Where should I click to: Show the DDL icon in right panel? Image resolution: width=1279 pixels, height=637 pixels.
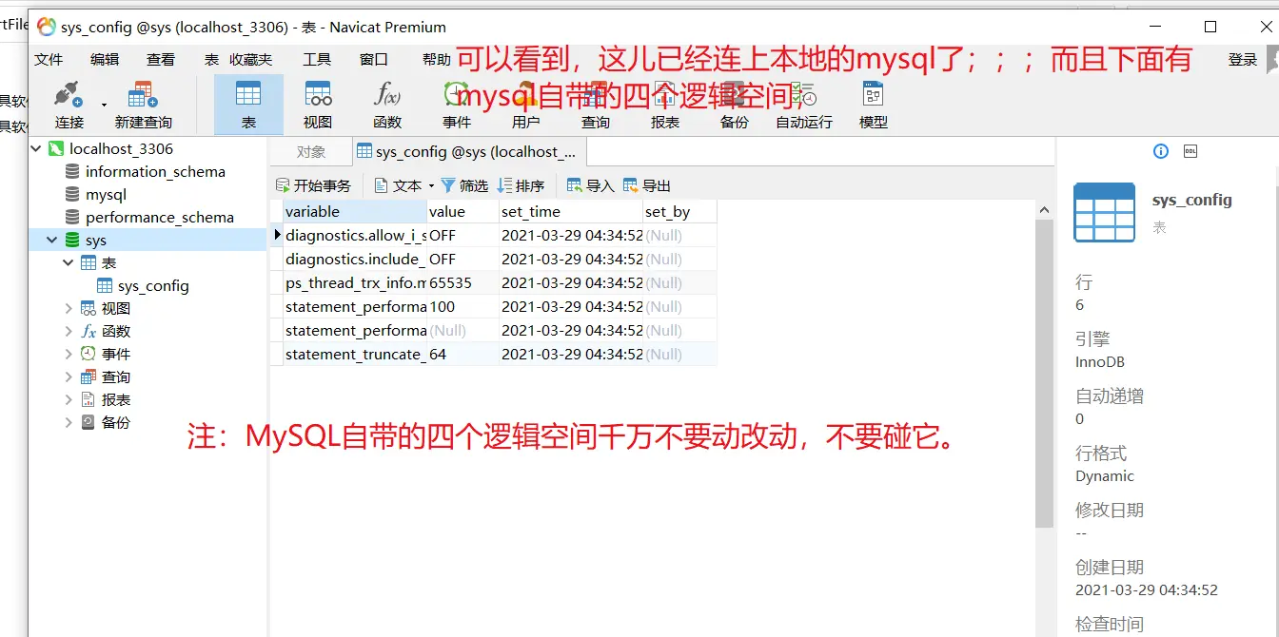click(1190, 151)
